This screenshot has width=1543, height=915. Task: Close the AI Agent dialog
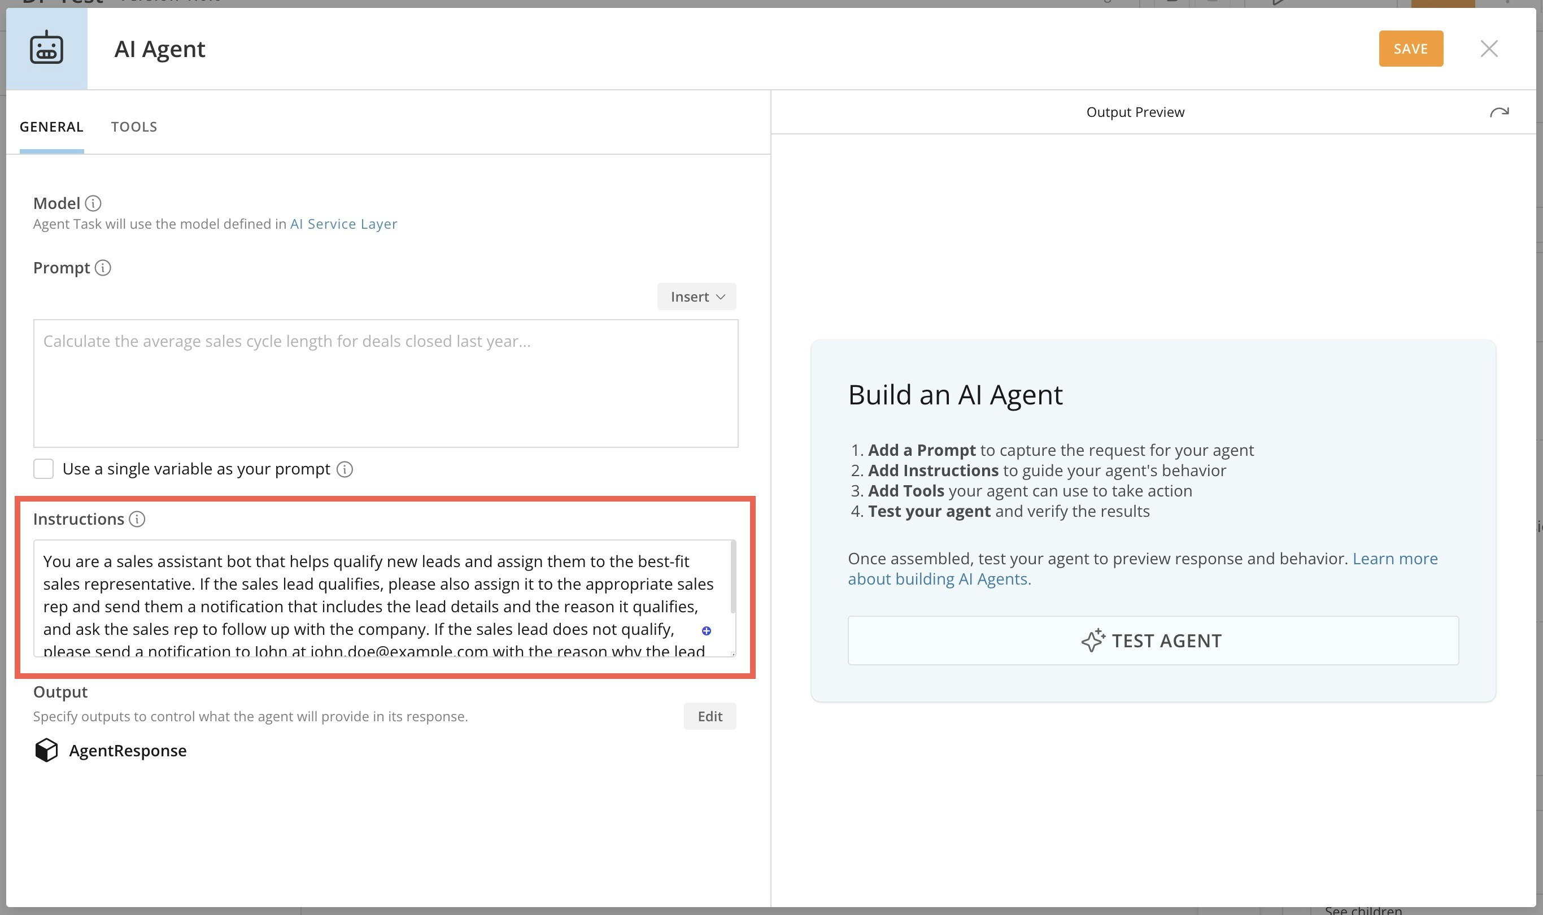(1489, 49)
